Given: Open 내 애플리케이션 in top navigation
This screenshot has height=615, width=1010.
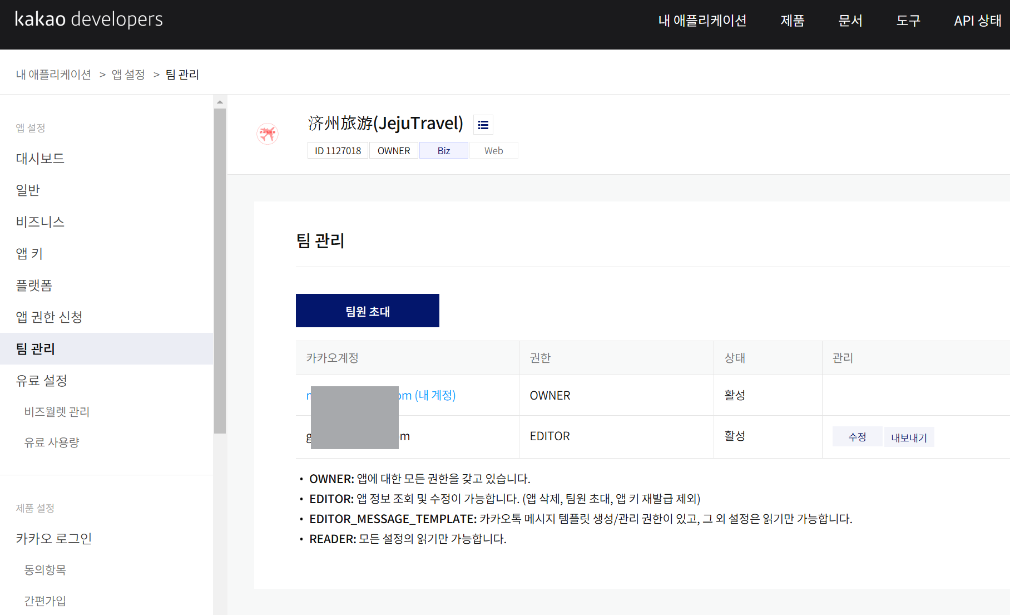Looking at the screenshot, I should [702, 21].
